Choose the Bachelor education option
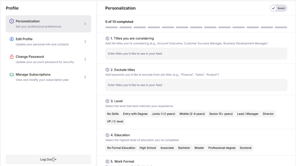Image resolution: width=296 pixels, height=166 pixels. 184,148
